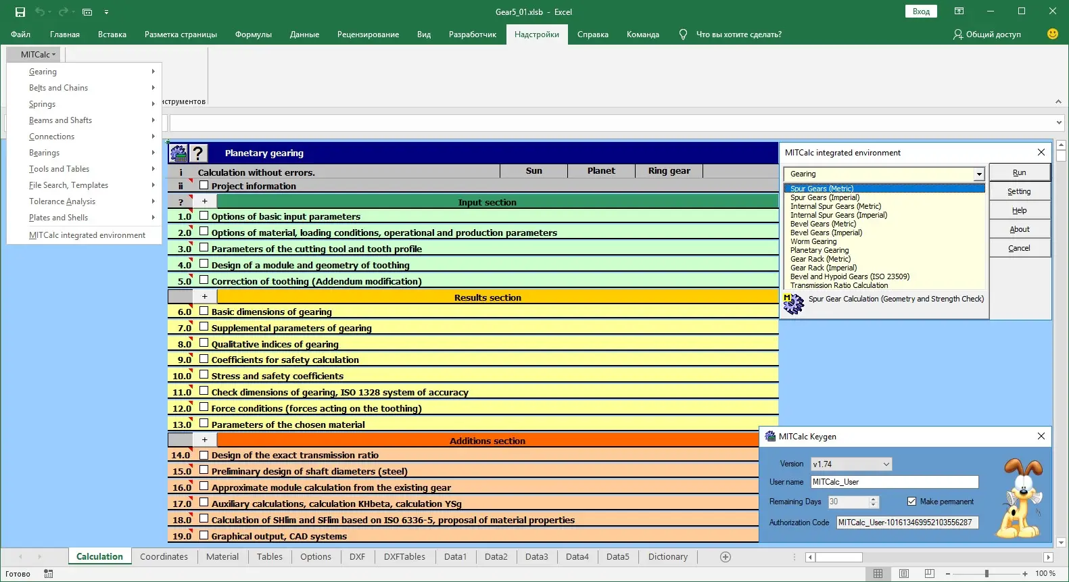Expand the Additions section with plus
Viewport: 1069px width, 582px height.
tap(205, 440)
